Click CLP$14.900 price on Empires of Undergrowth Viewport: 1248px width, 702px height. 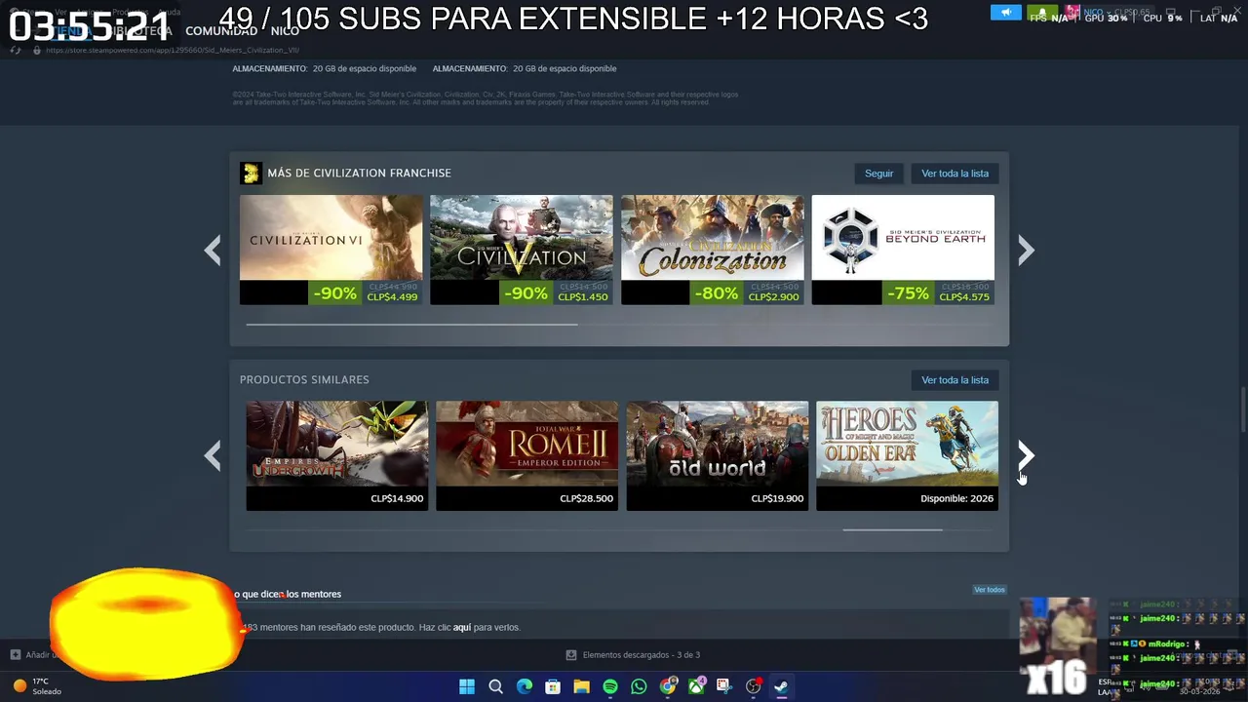[397, 498]
